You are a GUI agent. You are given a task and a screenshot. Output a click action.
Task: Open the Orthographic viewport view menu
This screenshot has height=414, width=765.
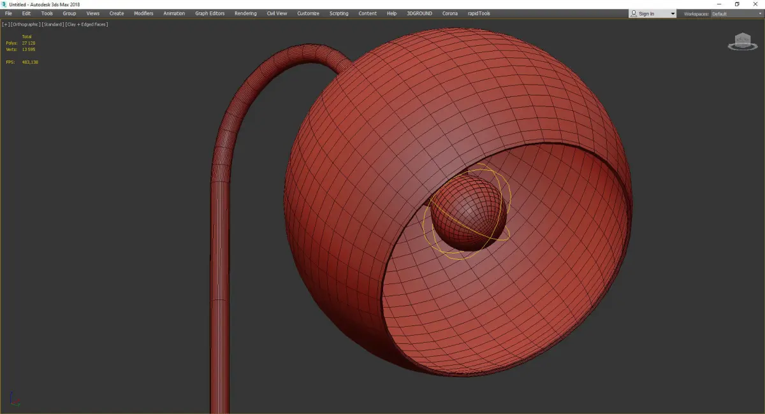coord(25,24)
